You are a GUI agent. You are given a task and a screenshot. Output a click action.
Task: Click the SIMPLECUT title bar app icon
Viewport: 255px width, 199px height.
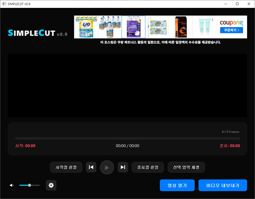coord(4,4)
